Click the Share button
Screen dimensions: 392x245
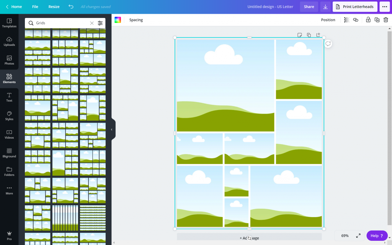pyautogui.click(x=309, y=7)
